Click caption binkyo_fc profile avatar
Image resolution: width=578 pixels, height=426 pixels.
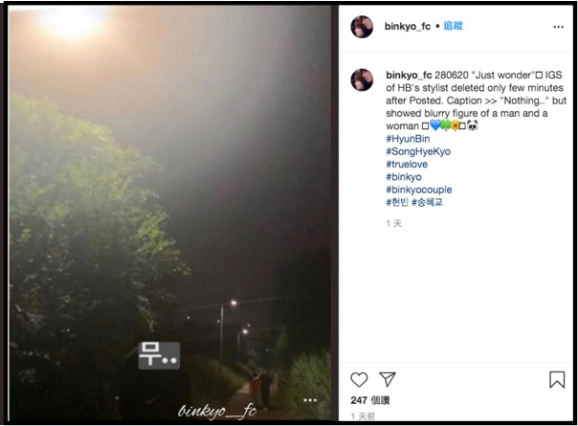coord(362,79)
